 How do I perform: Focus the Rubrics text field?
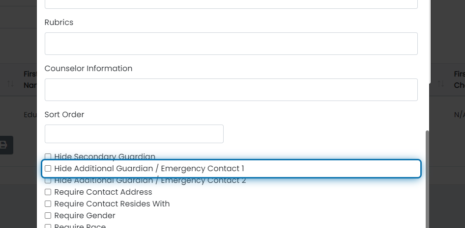point(231,44)
